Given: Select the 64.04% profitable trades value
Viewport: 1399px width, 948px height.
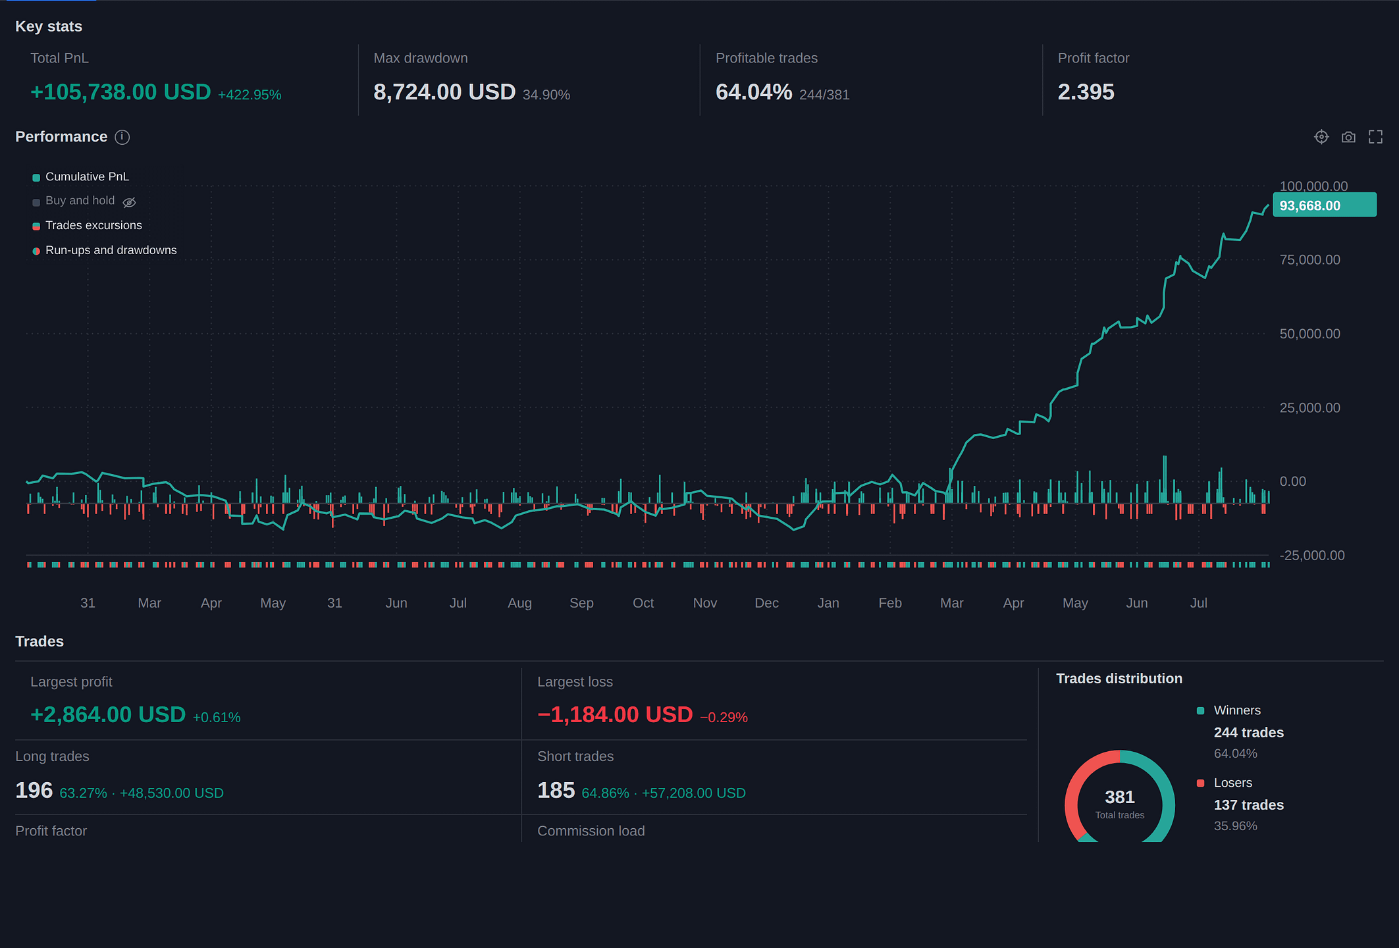Looking at the screenshot, I should point(754,92).
